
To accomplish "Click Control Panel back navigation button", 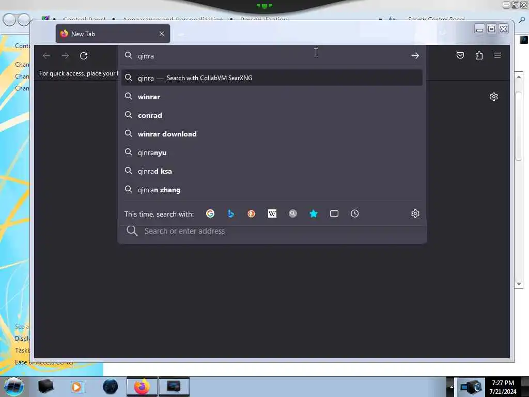I will [9, 20].
